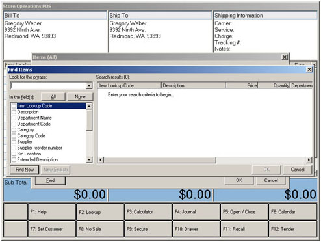Check the Item Lookup Code field checkbox
Screen dimensions: 321x242
tap(14, 106)
